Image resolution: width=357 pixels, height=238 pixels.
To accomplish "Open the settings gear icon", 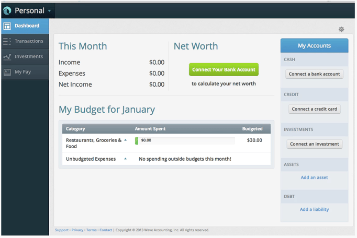I will click(x=341, y=29).
